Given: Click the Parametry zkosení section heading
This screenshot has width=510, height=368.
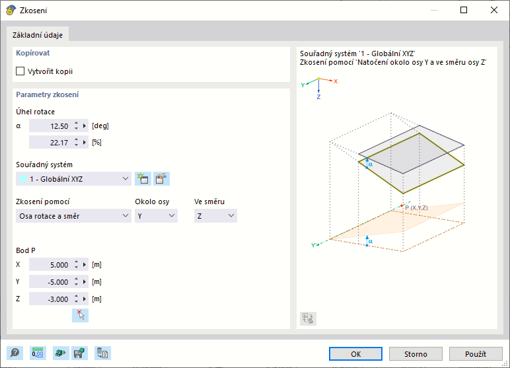Looking at the screenshot, I should [48, 94].
